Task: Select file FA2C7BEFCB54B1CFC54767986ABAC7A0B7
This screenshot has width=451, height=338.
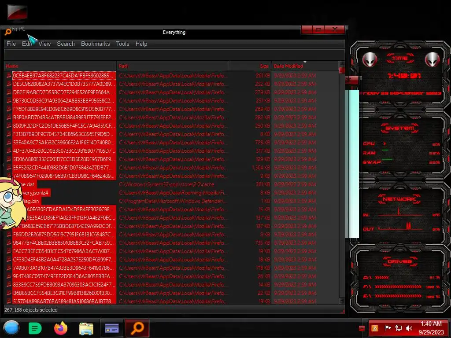Action: [x=64, y=251]
